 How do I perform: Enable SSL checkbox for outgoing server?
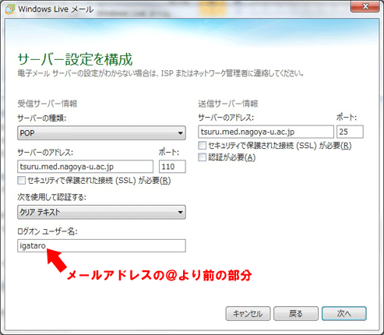pyautogui.click(x=202, y=145)
